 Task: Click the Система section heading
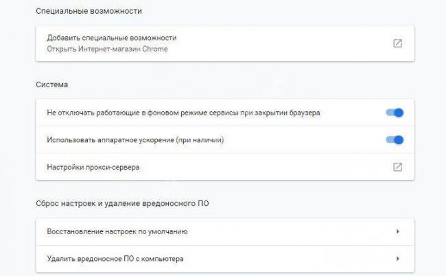(x=51, y=85)
